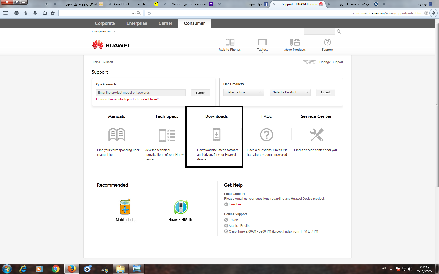439x274 pixels.
Task: Switch to the Enterprise tab
Action: (137, 23)
